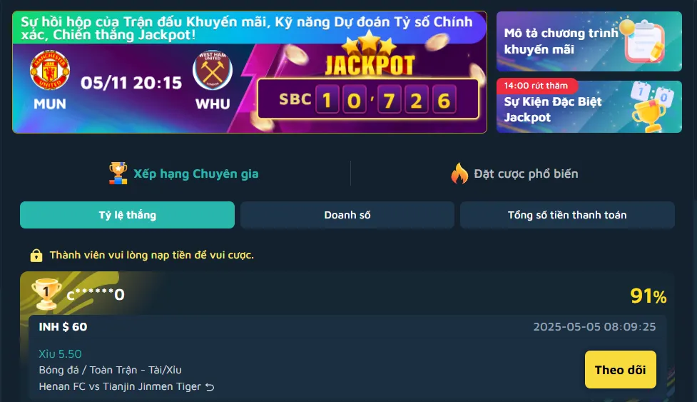
Task: Click the Theo dõi follow button
Action: pyautogui.click(x=620, y=370)
